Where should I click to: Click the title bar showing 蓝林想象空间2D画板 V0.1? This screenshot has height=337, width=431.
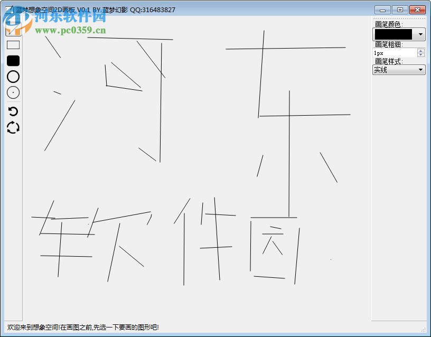(95, 9)
